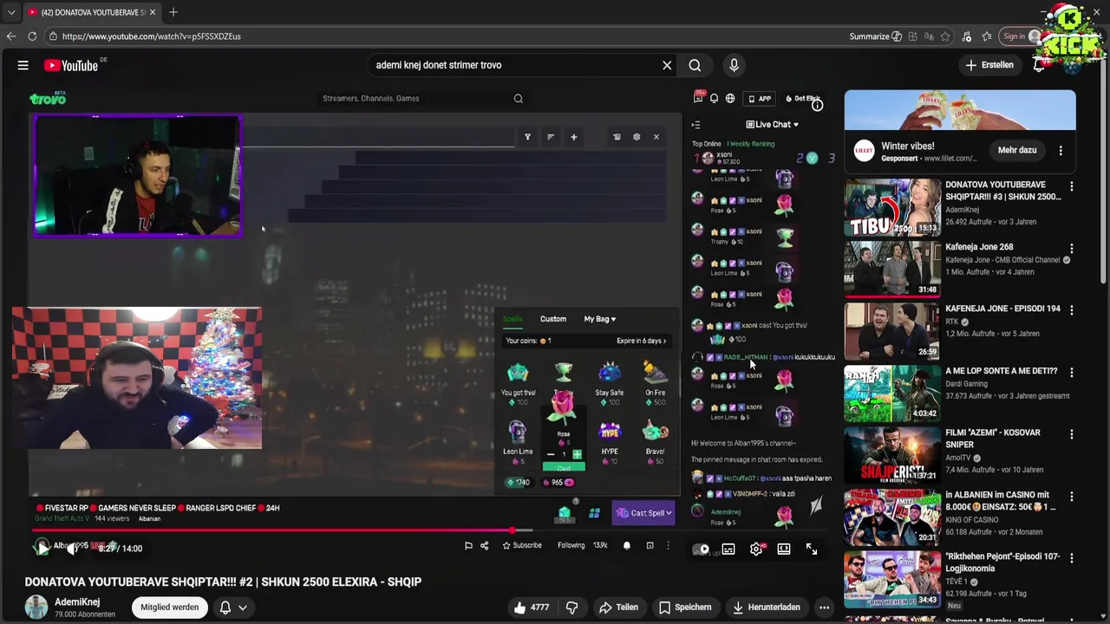Go to the YouTube home logo

pos(71,65)
